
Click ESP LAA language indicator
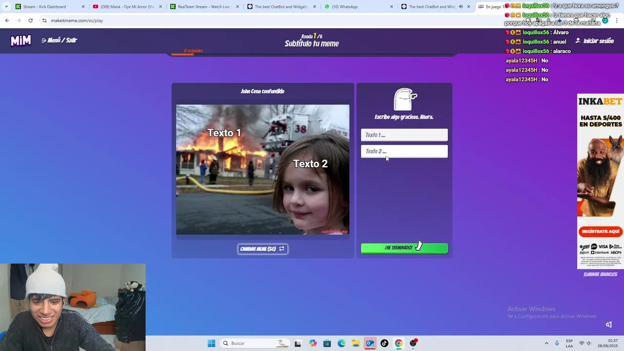569,343
